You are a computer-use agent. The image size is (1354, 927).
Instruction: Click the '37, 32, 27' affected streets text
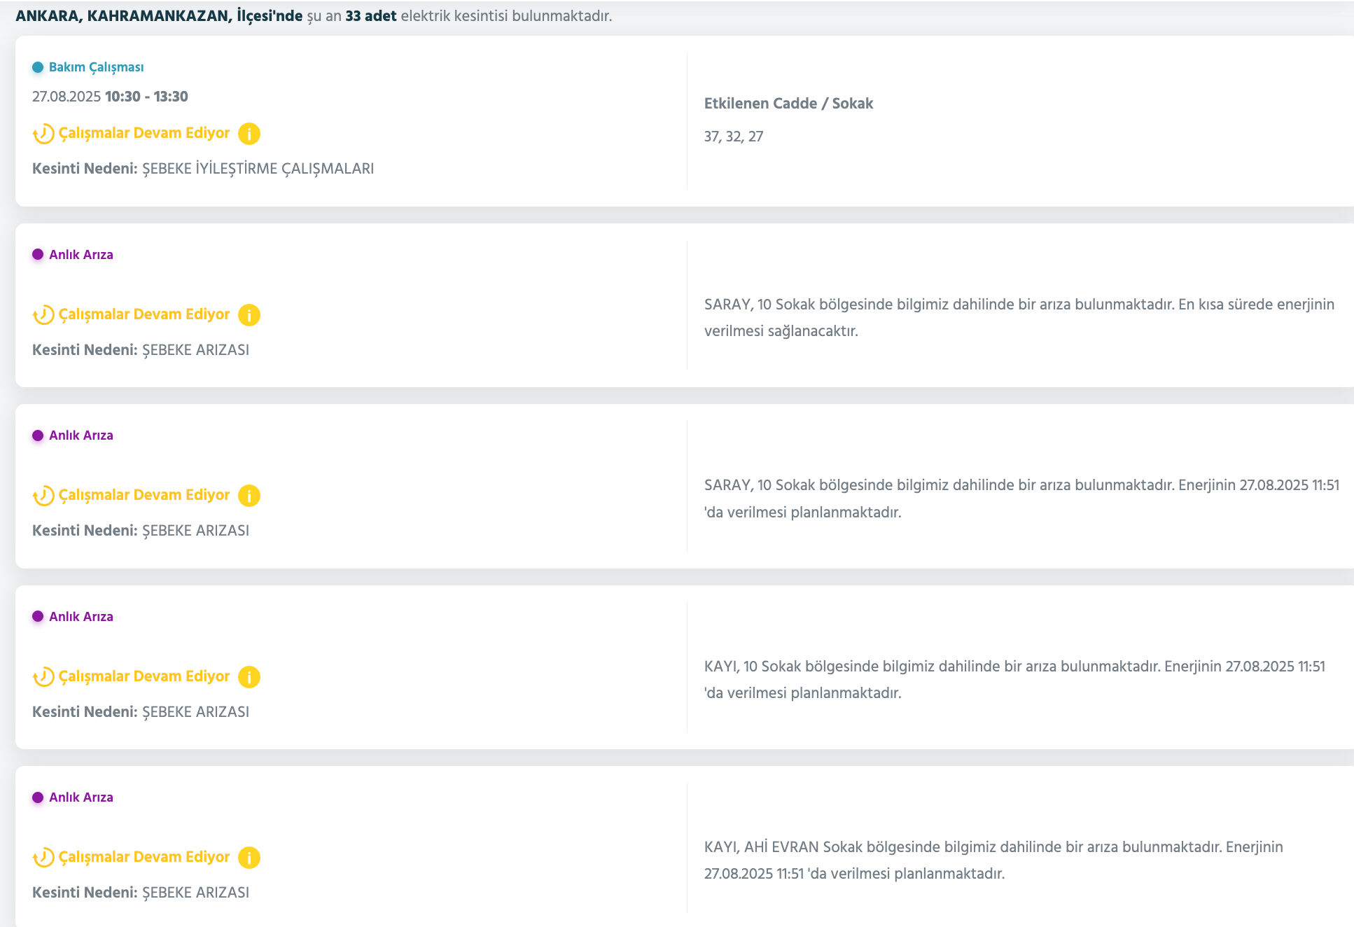[733, 137]
